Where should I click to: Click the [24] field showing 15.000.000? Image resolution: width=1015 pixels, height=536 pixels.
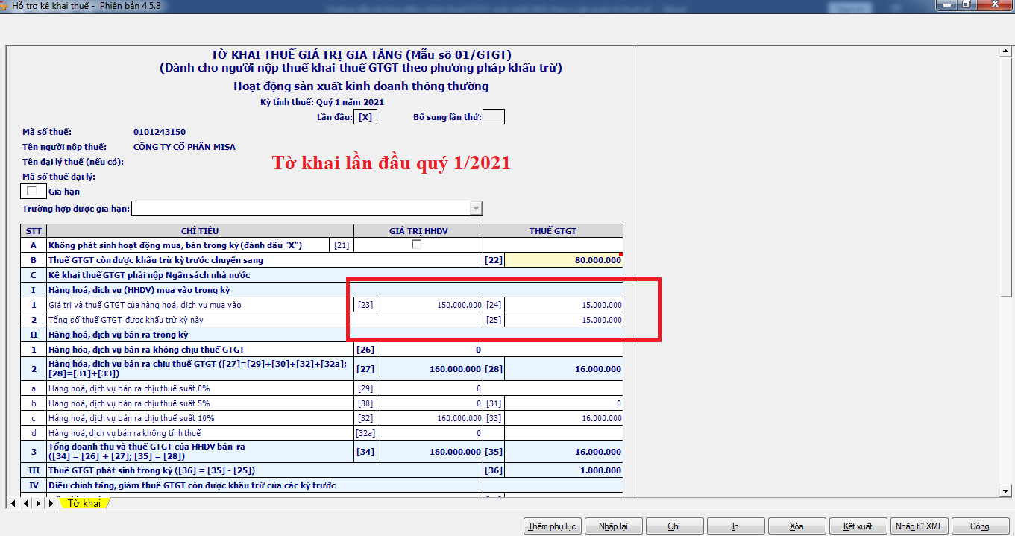(x=564, y=305)
